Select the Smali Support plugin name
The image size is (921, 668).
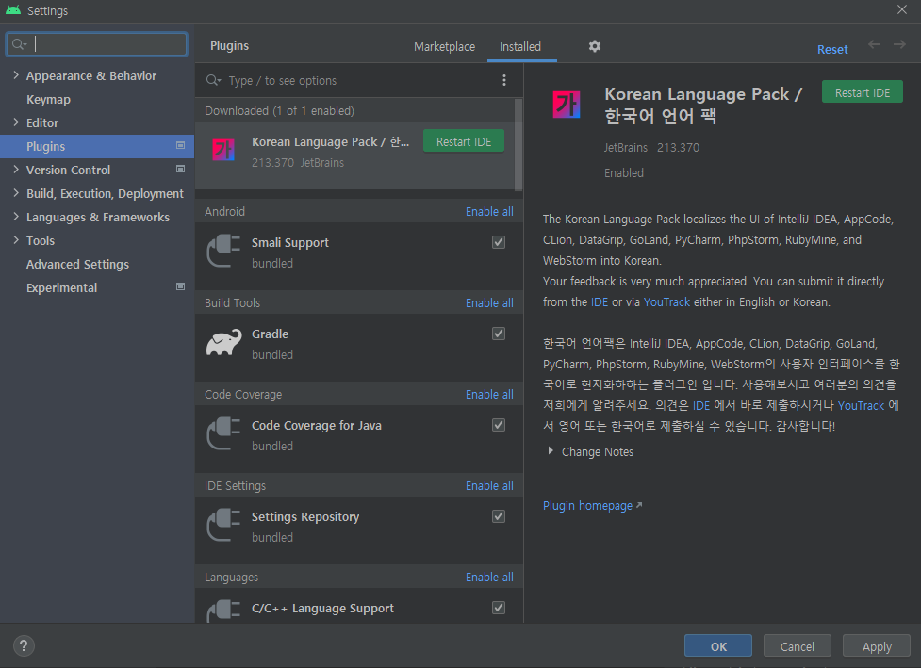click(x=290, y=242)
